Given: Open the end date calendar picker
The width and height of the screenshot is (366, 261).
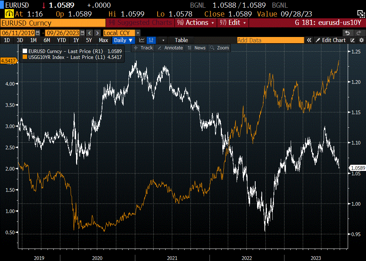Looking at the screenshot, I should coord(82,33).
